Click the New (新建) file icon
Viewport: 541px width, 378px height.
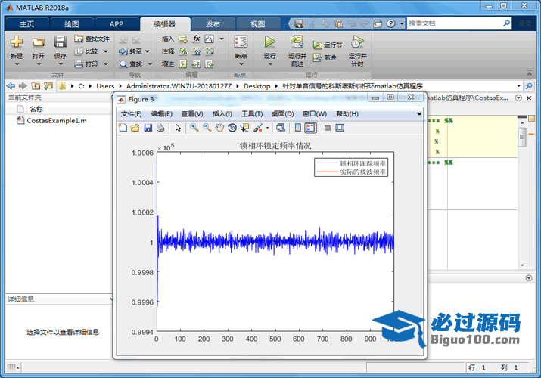(16, 42)
